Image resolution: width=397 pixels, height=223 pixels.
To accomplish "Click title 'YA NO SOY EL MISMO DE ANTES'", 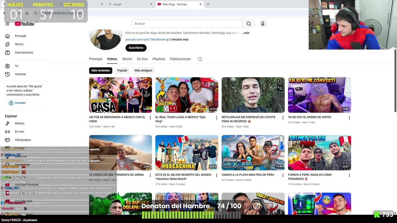I will pos(310,117).
